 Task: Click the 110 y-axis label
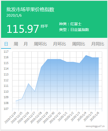pos(6,92)
